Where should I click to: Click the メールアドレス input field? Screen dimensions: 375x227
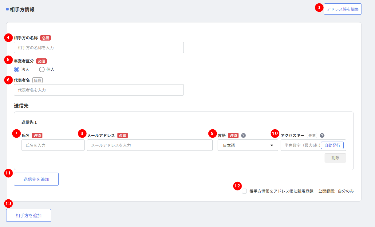click(150, 145)
